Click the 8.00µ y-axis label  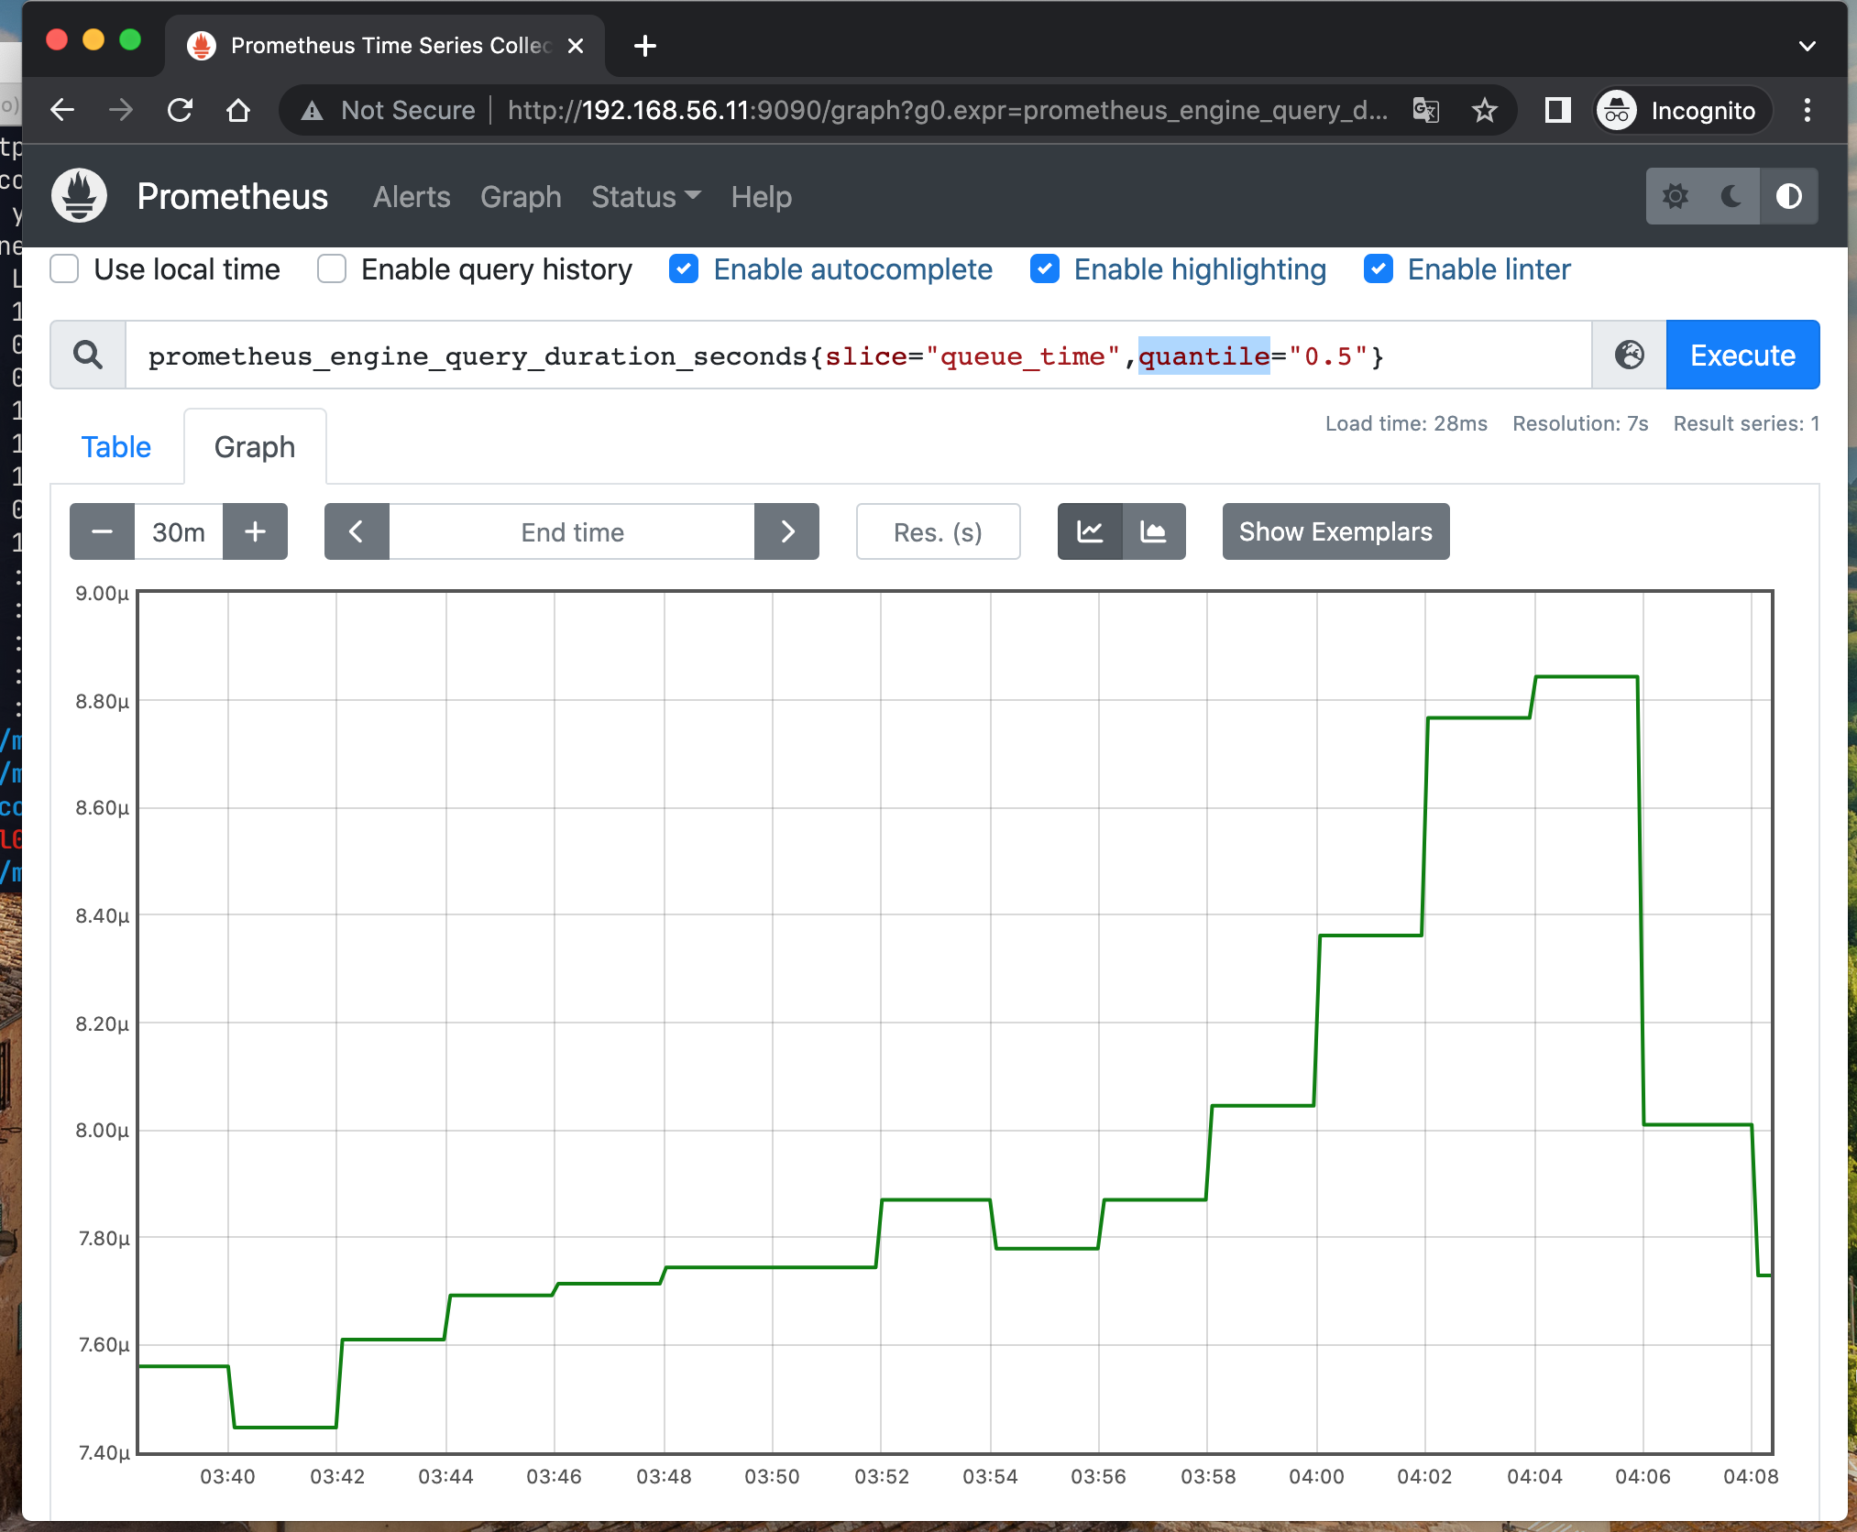pos(102,1131)
